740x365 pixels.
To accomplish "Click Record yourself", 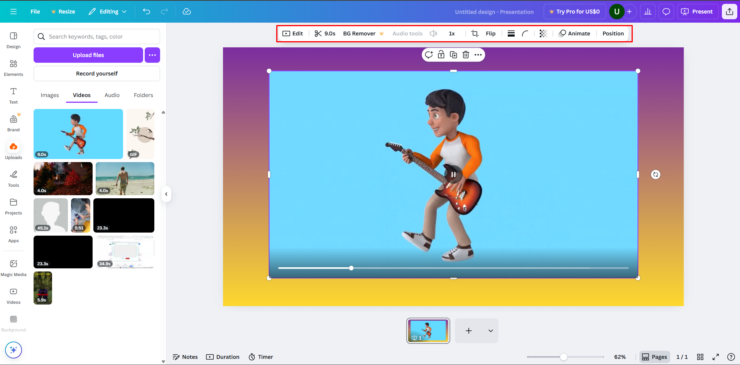I will coord(97,74).
